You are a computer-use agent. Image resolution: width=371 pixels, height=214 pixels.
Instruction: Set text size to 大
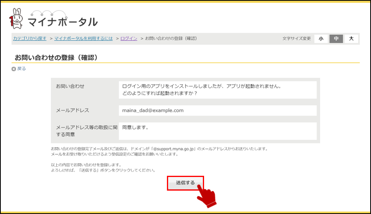click(351, 39)
